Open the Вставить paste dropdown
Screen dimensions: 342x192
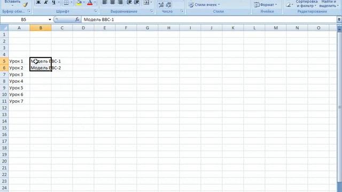pyautogui.click(x=12, y=3)
